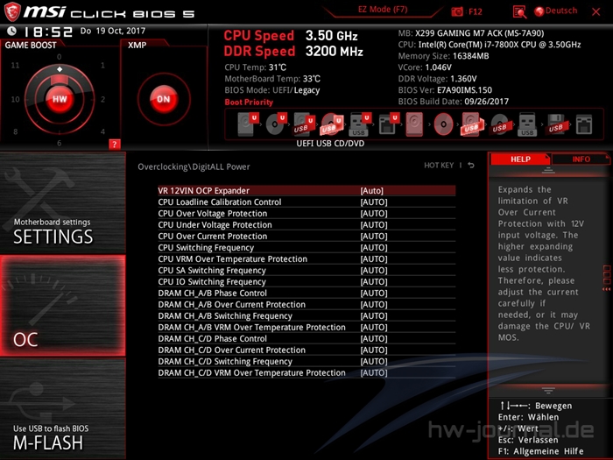
Task: Select the UEFI hard disk boot device icon
Action: click(248, 124)
